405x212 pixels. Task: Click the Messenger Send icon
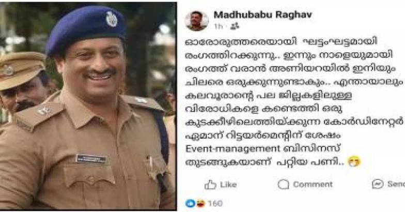(x=377, y=184)
